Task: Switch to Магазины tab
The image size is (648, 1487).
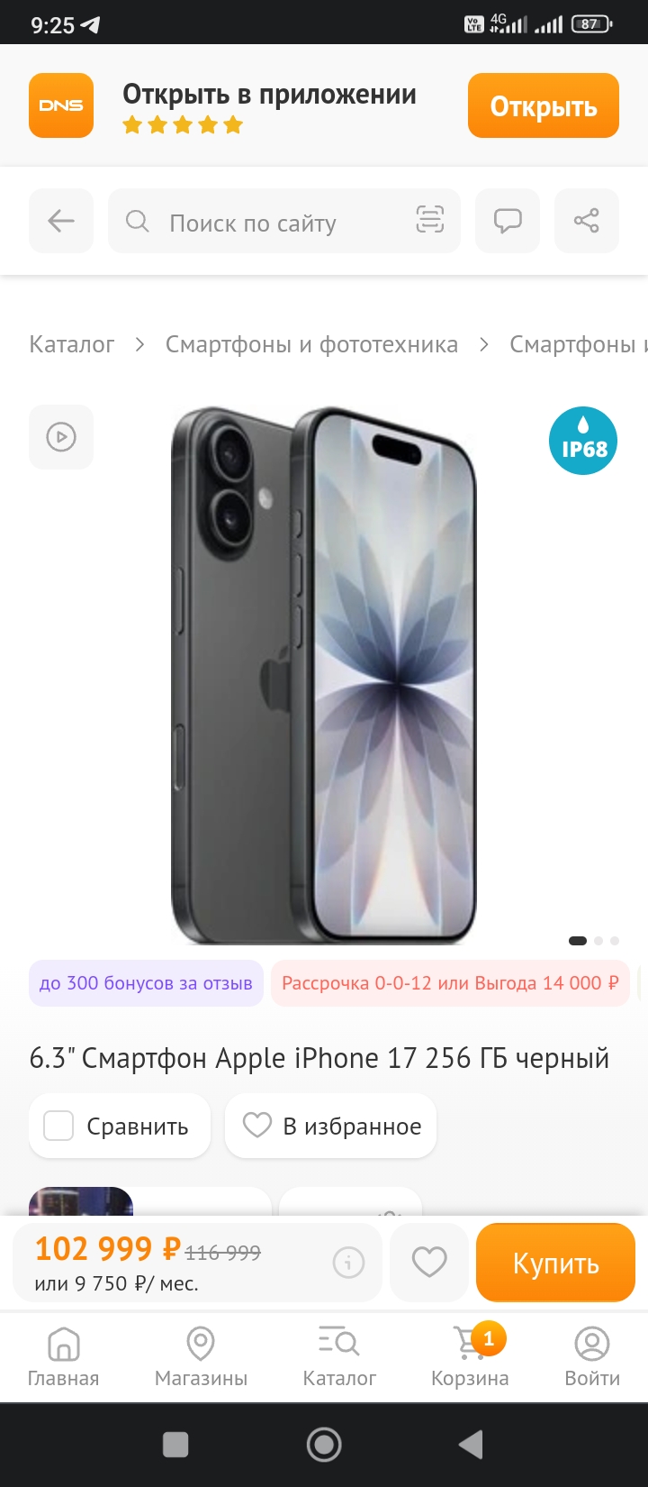Action: [201, 1356]
